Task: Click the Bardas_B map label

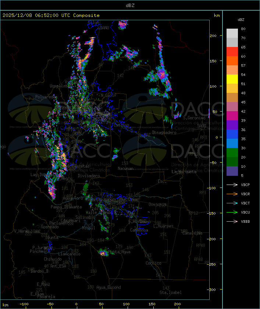Action: [x=39, y=271]
